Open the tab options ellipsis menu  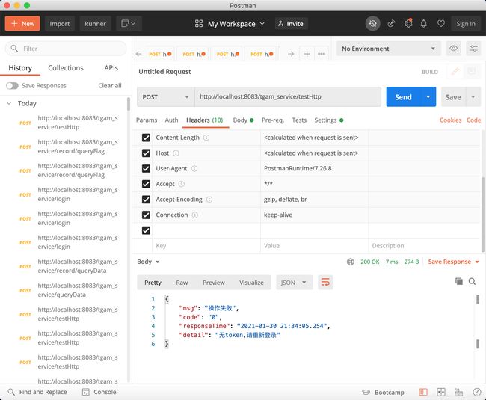click(x=322, y=54)
